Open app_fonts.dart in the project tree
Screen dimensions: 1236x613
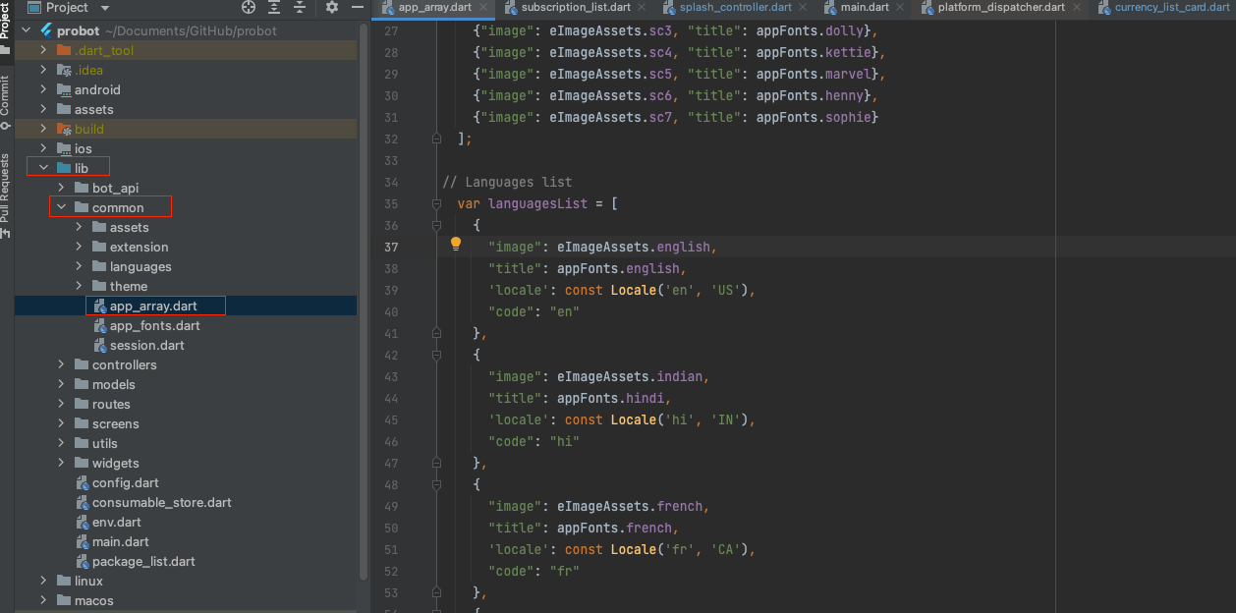pyautogui.click(x=154, y=325)
